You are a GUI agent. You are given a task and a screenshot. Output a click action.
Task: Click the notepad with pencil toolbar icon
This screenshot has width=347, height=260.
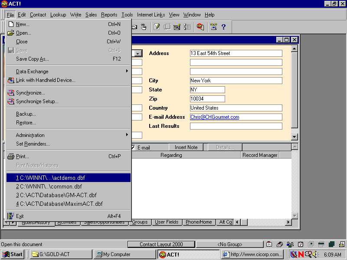(x=157, y=27)
